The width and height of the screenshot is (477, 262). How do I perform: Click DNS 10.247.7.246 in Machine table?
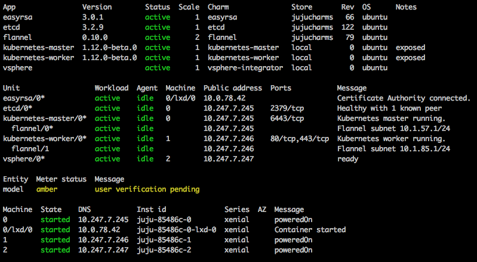(103, 240)
